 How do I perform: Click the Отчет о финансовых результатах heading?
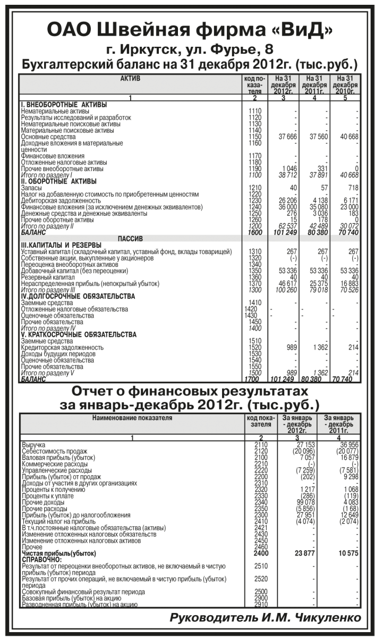[x=189, y=392]
